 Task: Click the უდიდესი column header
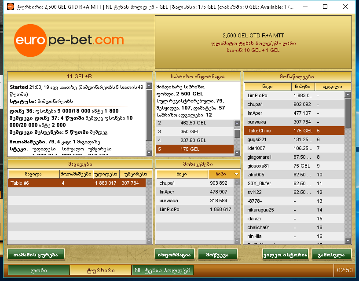click(x=106, y=174)
